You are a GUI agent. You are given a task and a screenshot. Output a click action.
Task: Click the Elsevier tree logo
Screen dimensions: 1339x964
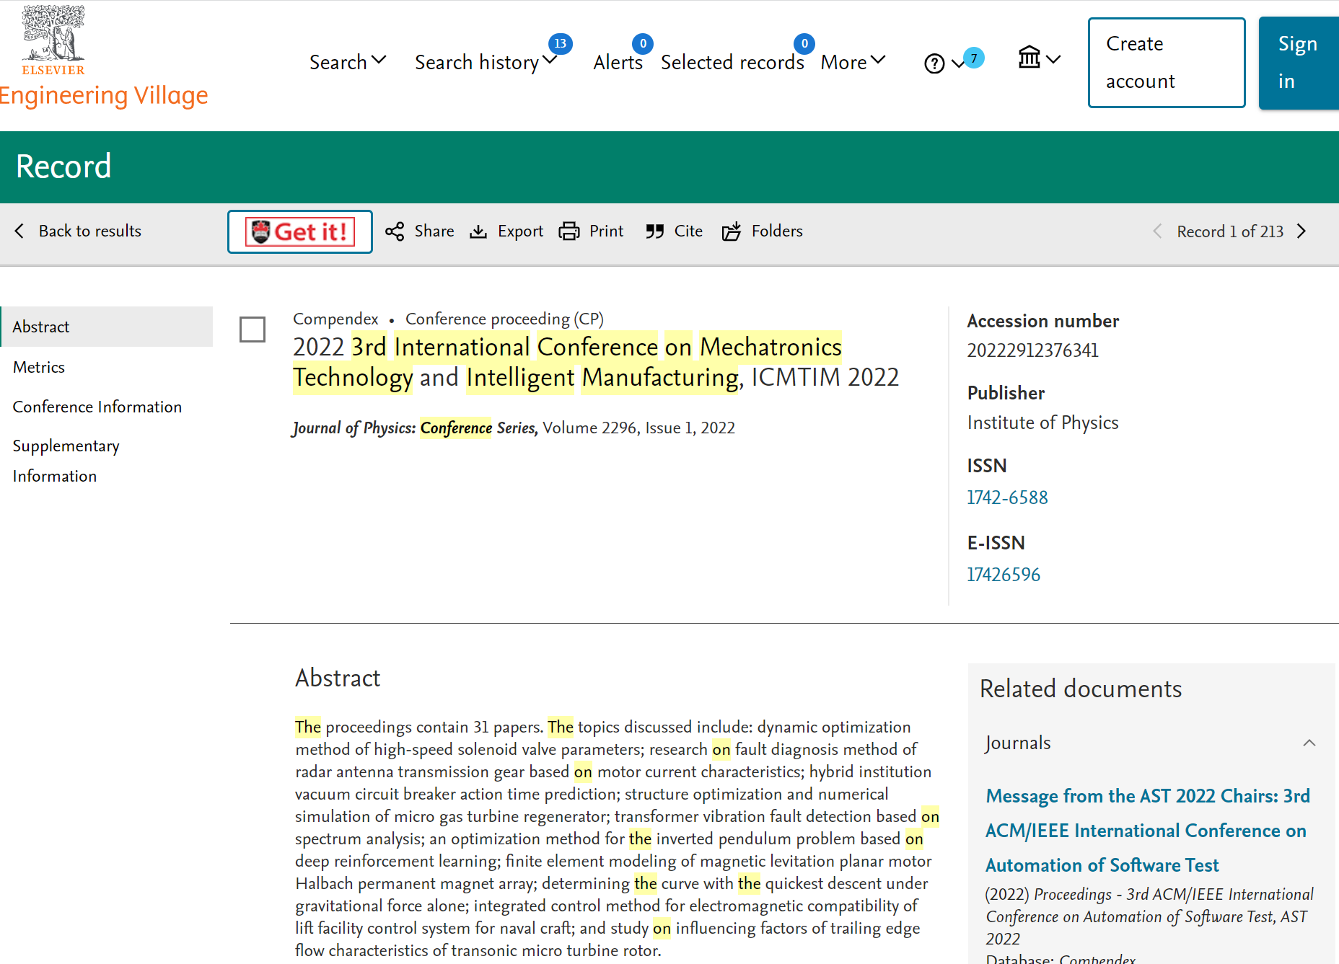pyautogui.click(x=53, y=40)
